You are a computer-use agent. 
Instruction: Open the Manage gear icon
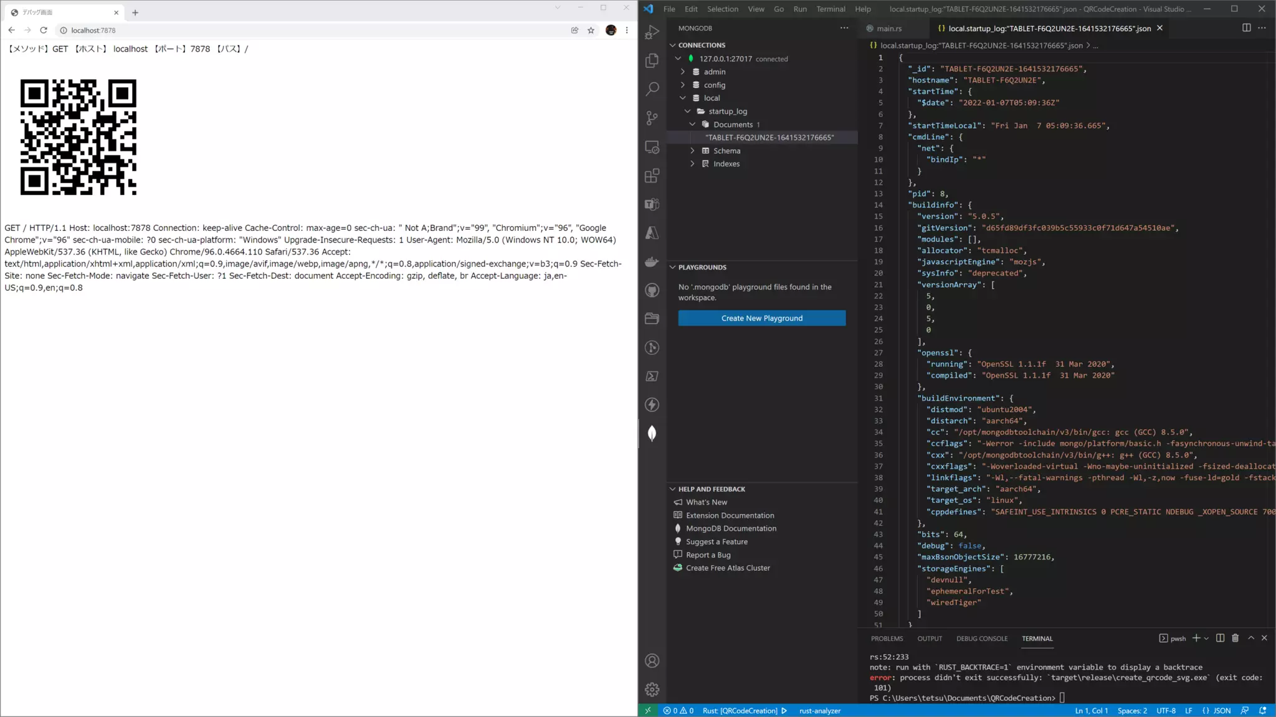pos(652,690)
